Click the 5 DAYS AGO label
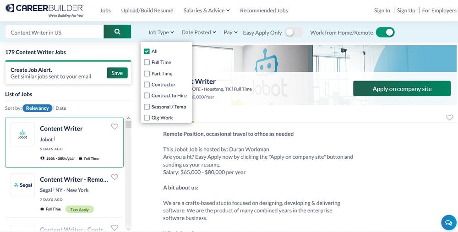This screenshot has height=232, width=458. point(51,149)
